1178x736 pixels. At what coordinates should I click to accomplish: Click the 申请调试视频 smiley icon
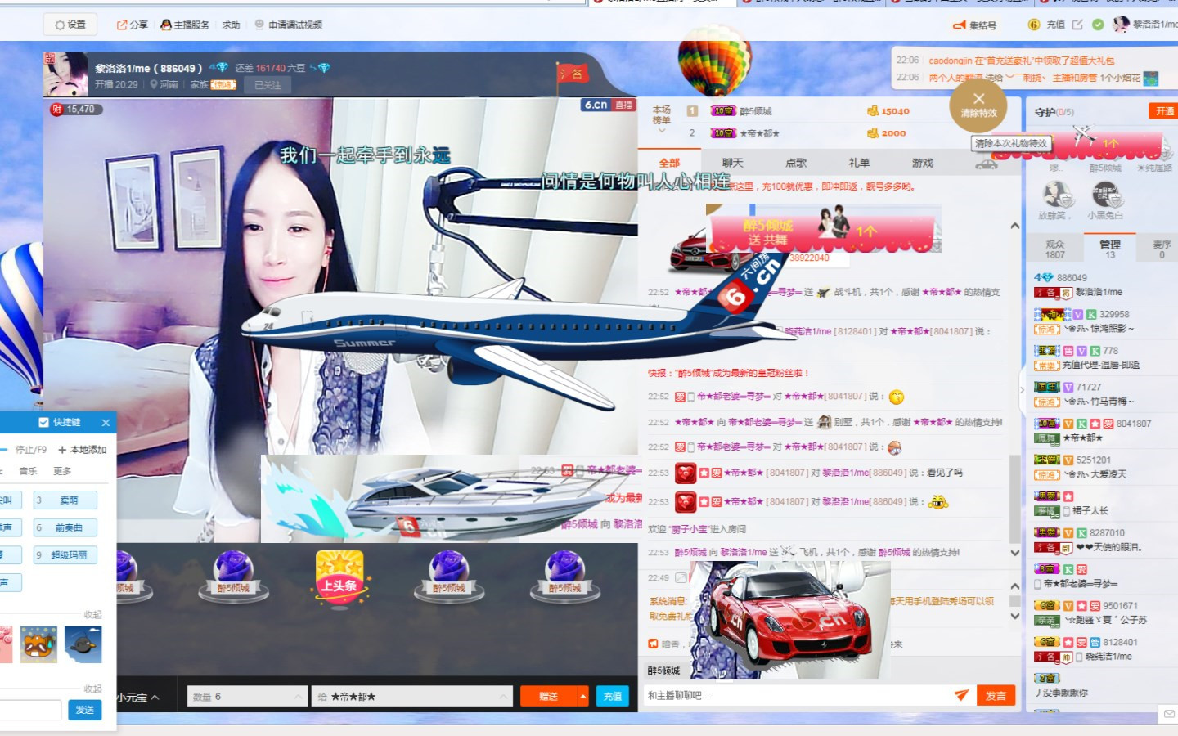click(259, 25)
